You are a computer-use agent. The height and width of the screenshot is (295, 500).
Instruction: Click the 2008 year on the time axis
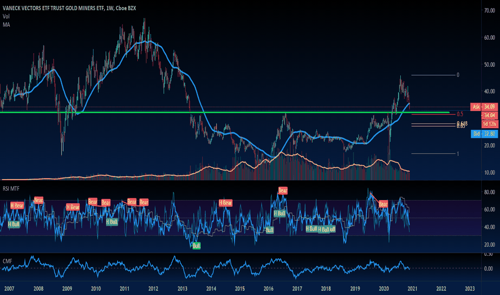38,289
